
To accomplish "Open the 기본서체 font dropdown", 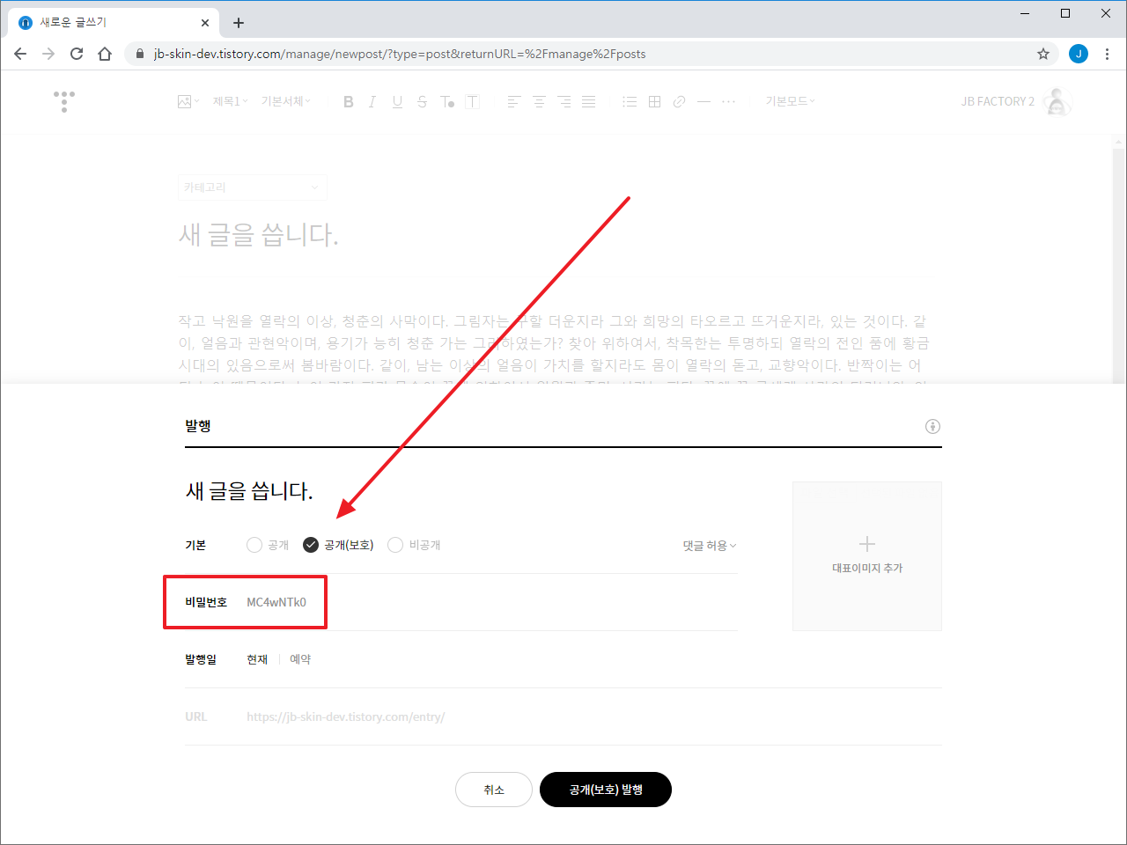I will (285, 101).
